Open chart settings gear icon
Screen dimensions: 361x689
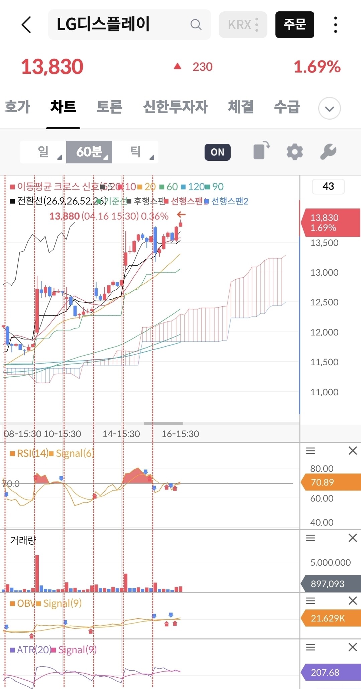pyautogui.click(x=294, y=152)
